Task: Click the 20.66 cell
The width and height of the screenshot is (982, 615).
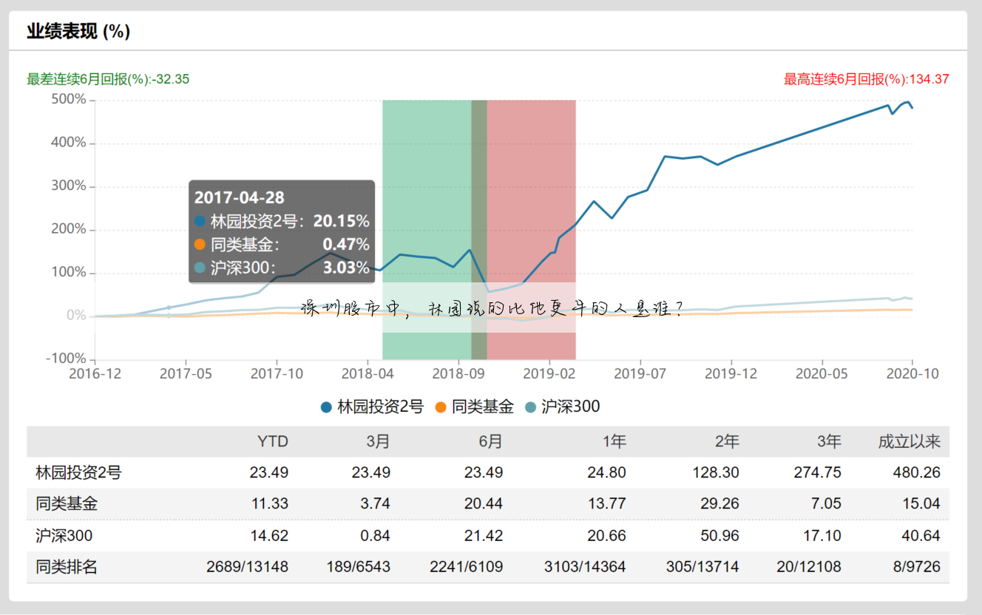Action: pyautogui.click(x=606, y=535)
